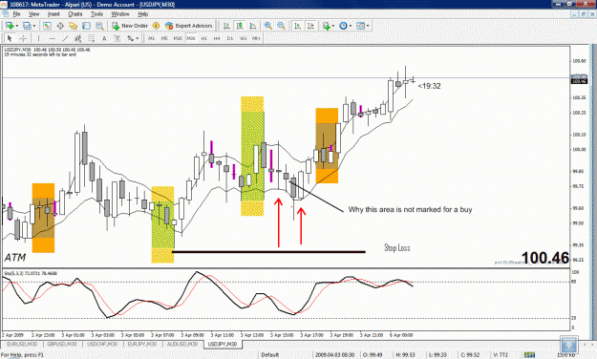Screen dimensions: 597x359
Task: Expand the New Chart dropdown arrow
Action: 17,26
